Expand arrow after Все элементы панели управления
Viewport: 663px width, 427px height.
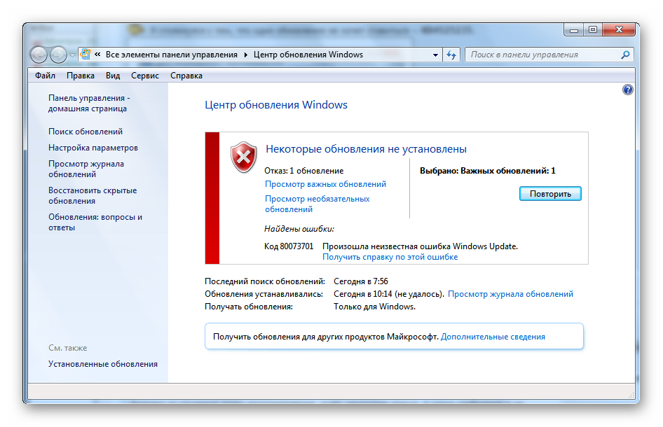tap(246, 55)
